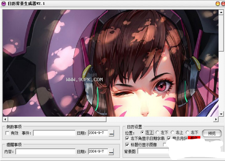Click the 提醒事项 date field 2004-9-7
This screenshot has width=225, height=161.
[x=98, y=151]
